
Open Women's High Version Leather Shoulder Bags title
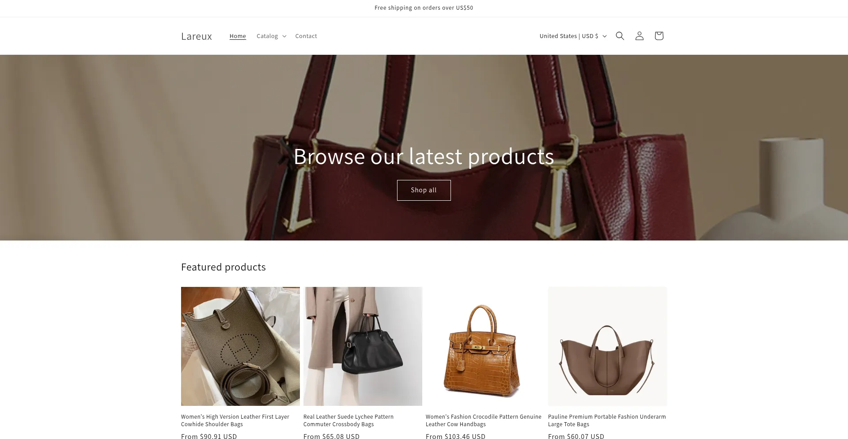235,420
